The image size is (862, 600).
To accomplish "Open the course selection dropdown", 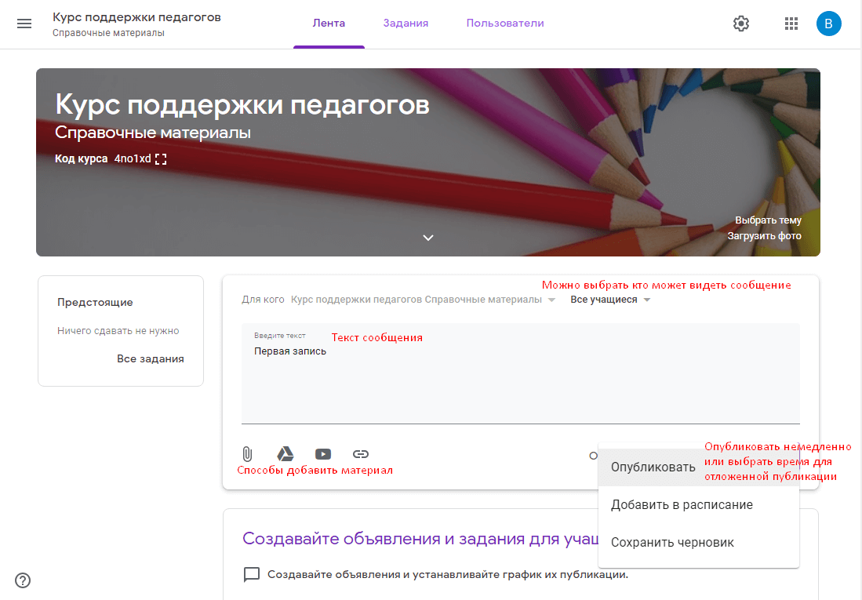I will tap(424, 300).
